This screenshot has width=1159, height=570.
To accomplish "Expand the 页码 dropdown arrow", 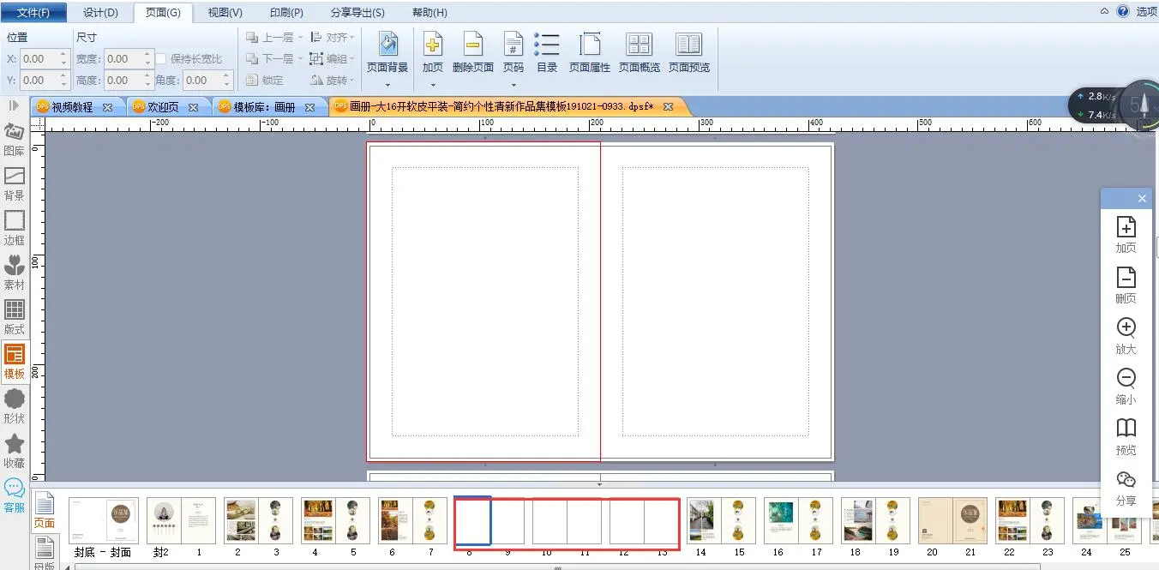I will [513, 84].
